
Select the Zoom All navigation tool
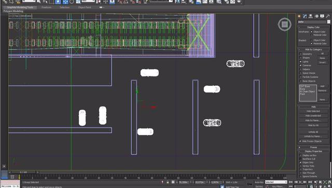[x=321, y=182]
